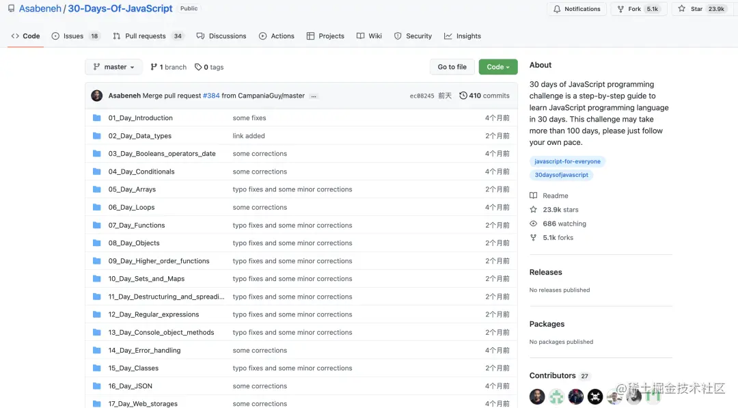Open the Projects tab

click(x=325, y=36)
